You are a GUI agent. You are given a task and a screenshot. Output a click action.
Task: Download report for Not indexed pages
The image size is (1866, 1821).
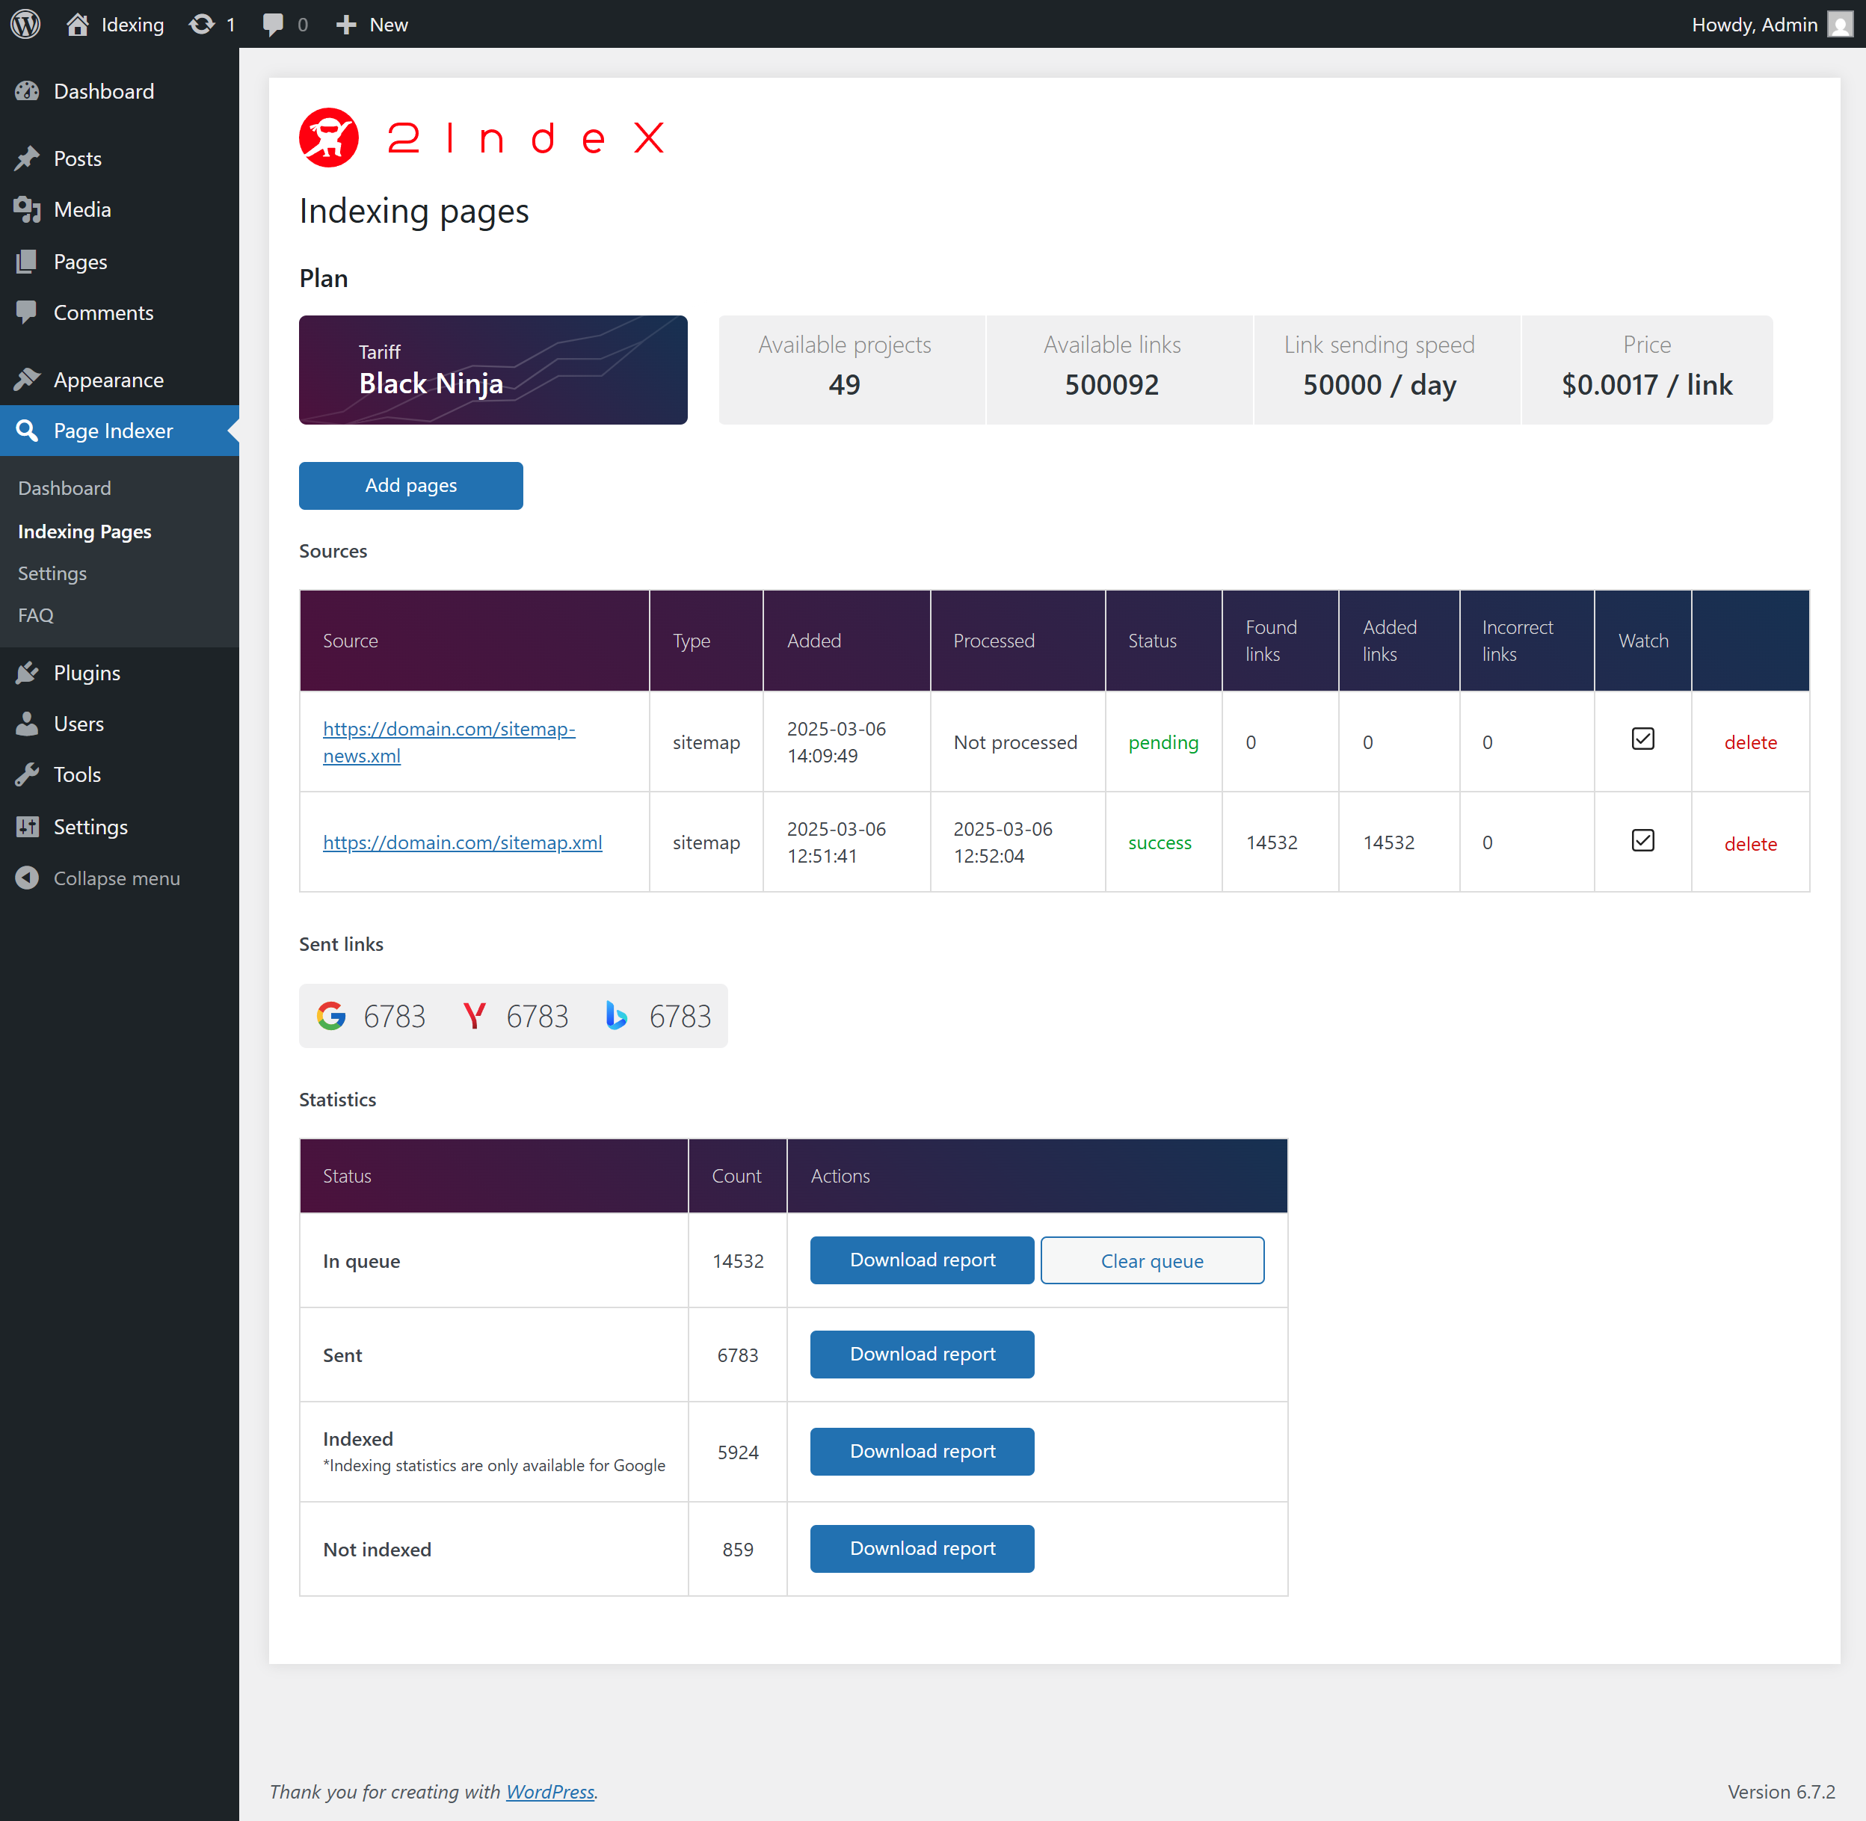click(x=921, y=1548)
